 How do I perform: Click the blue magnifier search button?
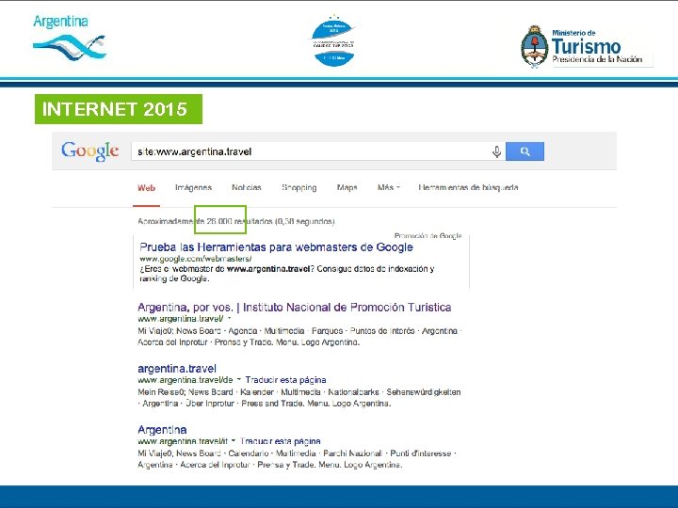click(x=525, y=151)
